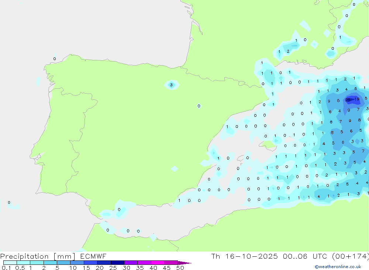Select the 40–45 mm magenta legend swatch
Screen dimensions: 369x270
point(158,263)
